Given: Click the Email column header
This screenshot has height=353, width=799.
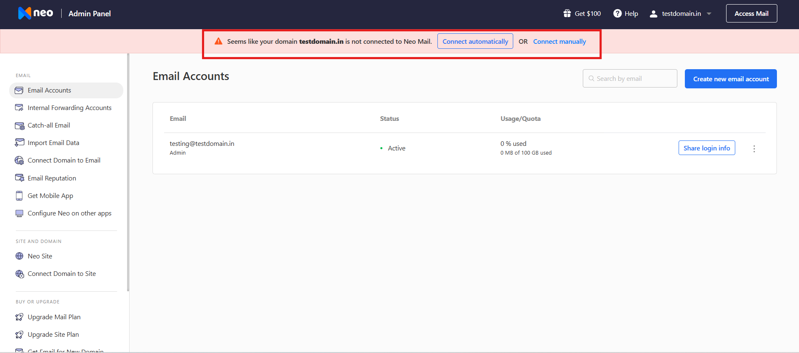Looking at the screenshot, I should coord(178,119).
